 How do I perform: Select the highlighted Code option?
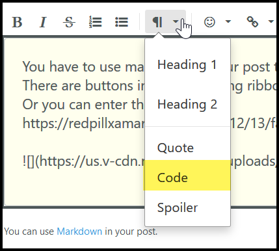tap(187, 178)
